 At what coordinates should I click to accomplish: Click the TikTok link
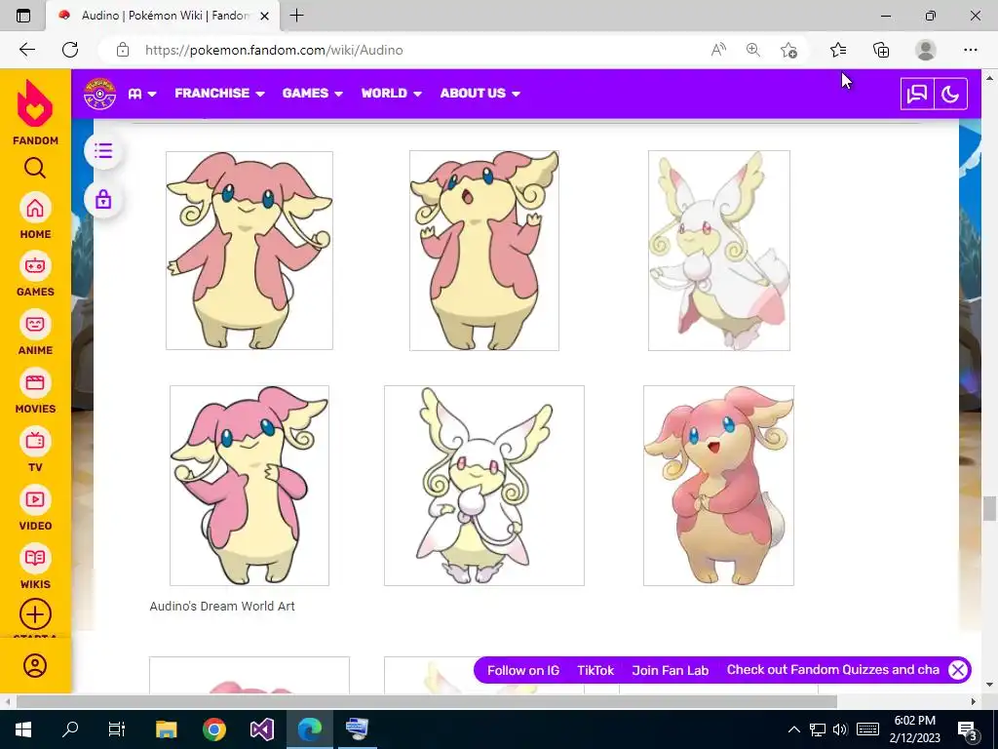pyautogui.click(x=595, y=670)
